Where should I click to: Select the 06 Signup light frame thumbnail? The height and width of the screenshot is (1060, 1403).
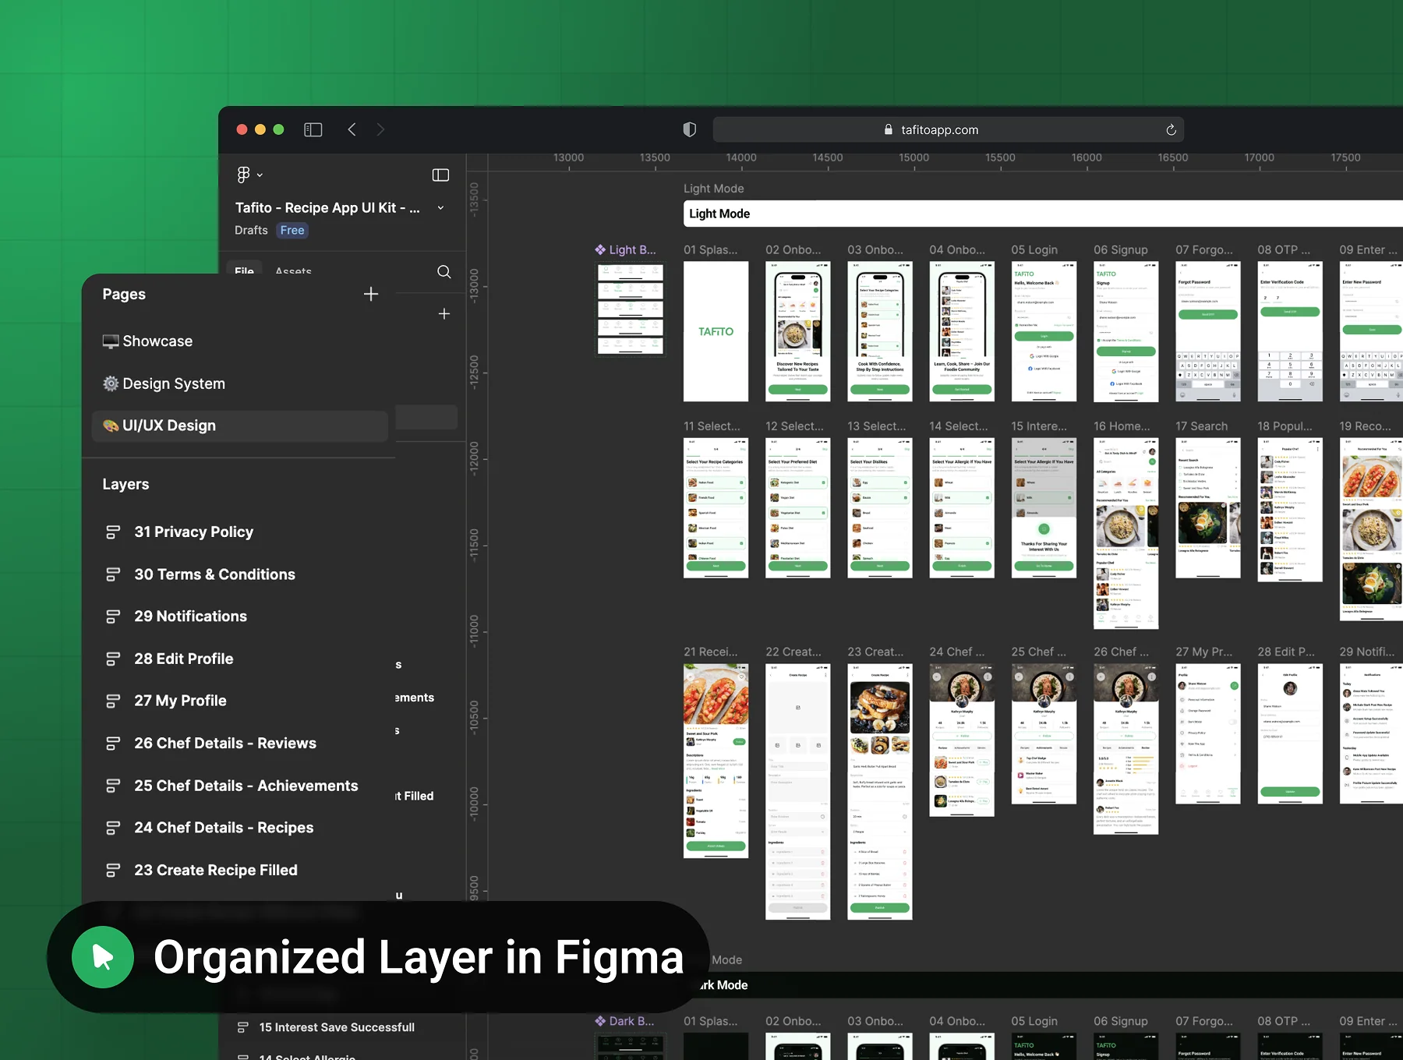pyautogui.click(x=1126, y=331)
